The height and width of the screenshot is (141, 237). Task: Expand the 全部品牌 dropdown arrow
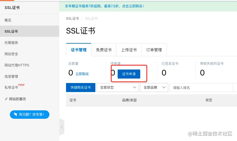[x=164, y=88]
